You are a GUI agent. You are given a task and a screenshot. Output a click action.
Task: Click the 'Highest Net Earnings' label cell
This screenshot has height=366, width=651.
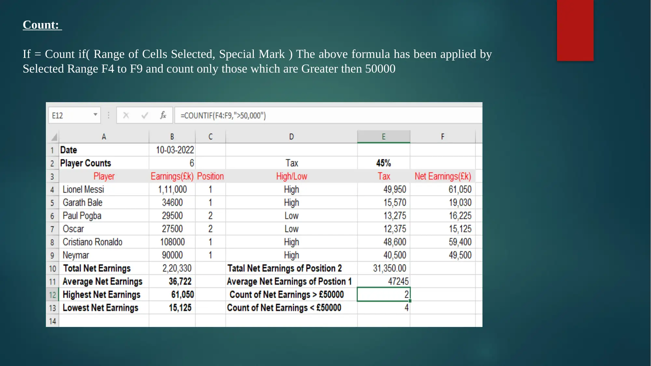[x=104, y=295]
